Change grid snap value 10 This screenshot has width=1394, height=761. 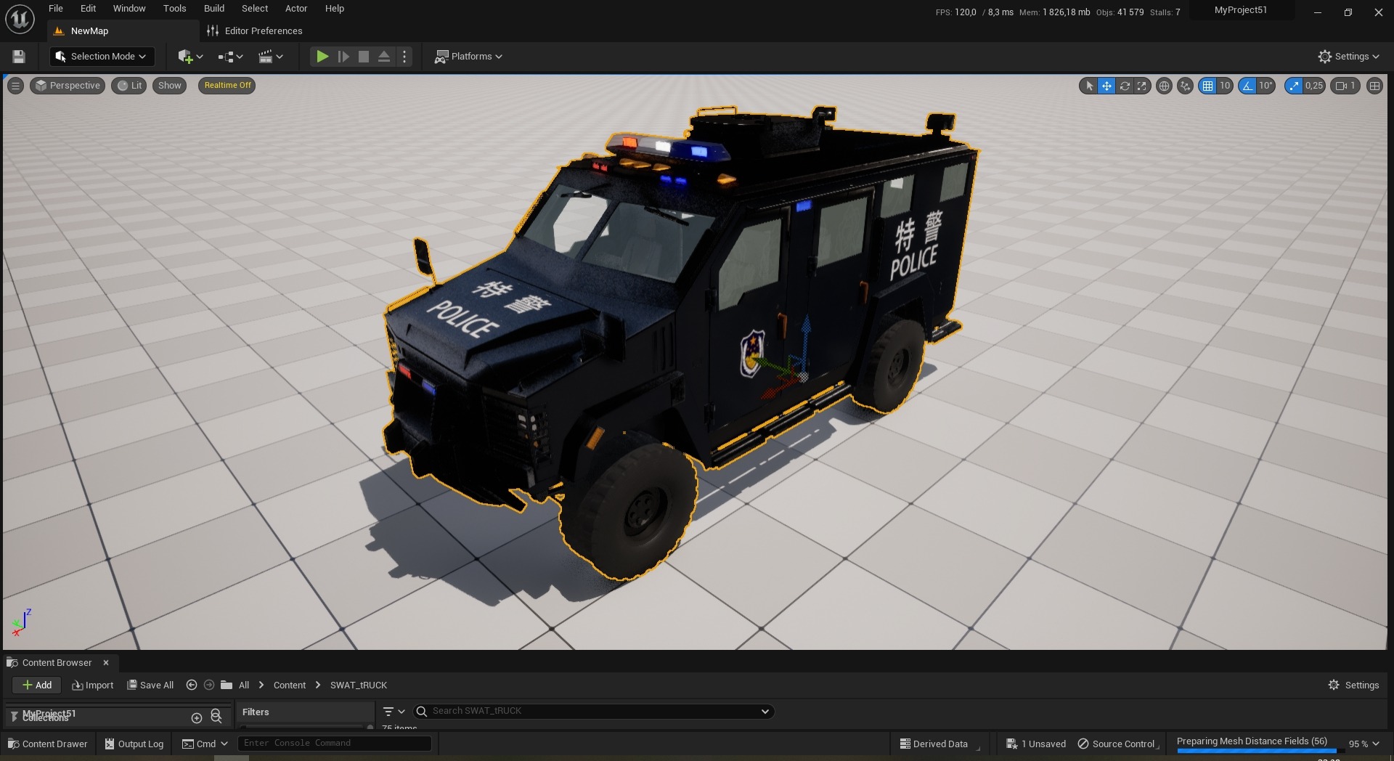pos(1225,86)
